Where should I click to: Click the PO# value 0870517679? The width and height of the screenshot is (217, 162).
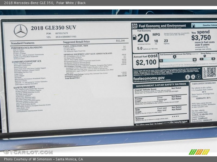pos(62,33)
